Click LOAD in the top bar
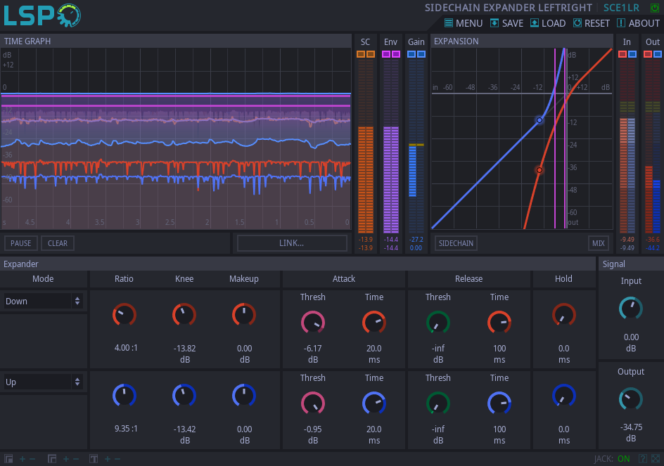The image size is (664, 466). (x=547, y=23)
